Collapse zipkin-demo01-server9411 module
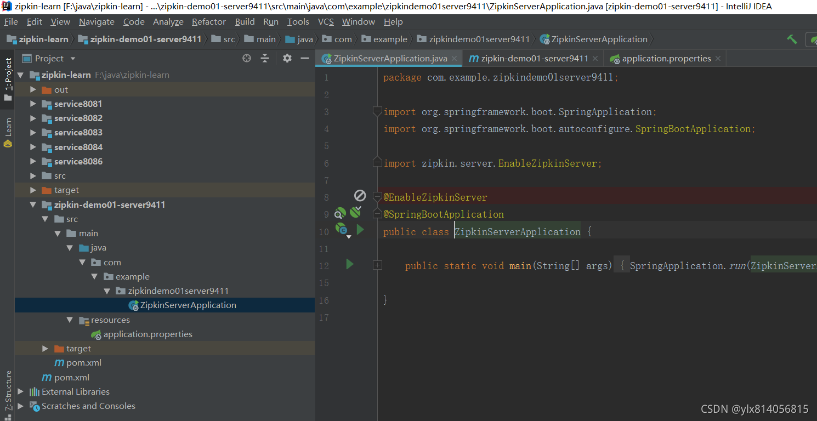 pyautogui.click(x=33, y=204)
